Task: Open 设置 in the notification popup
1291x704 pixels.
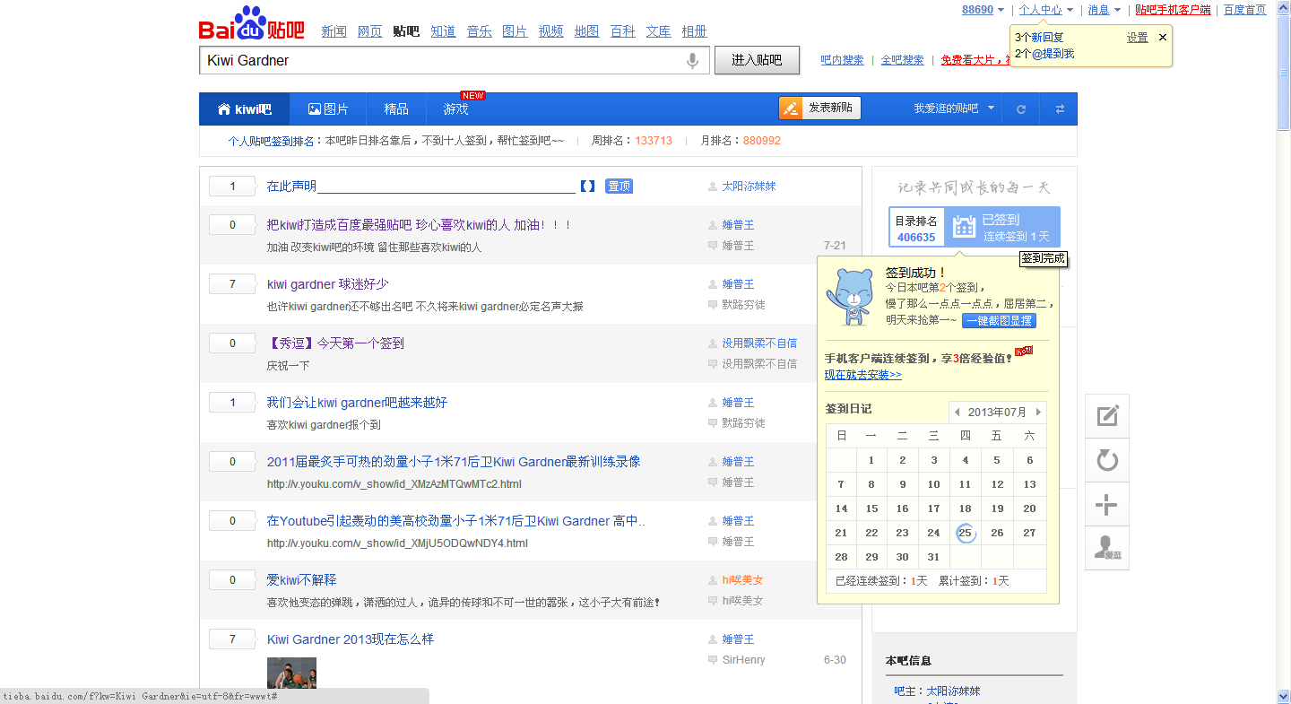Action: [1138, 38]
